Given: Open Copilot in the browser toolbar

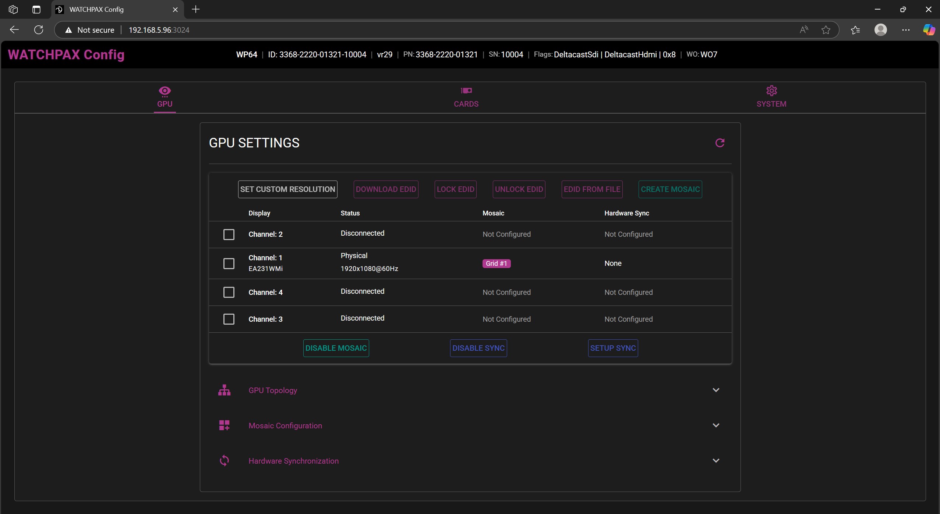Looking at the screenshot, I should 928,30.
